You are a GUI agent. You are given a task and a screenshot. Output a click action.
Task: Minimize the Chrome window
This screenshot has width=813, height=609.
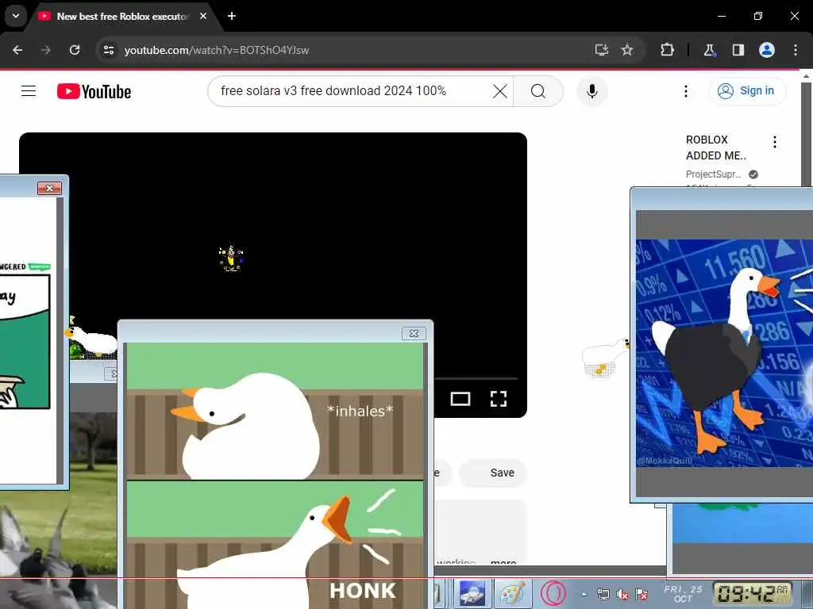(721, 16)
